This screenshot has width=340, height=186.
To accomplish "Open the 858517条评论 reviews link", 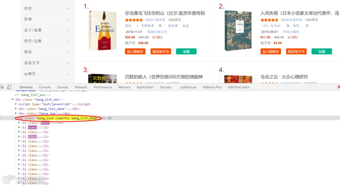I will click(x=155, y=20).
